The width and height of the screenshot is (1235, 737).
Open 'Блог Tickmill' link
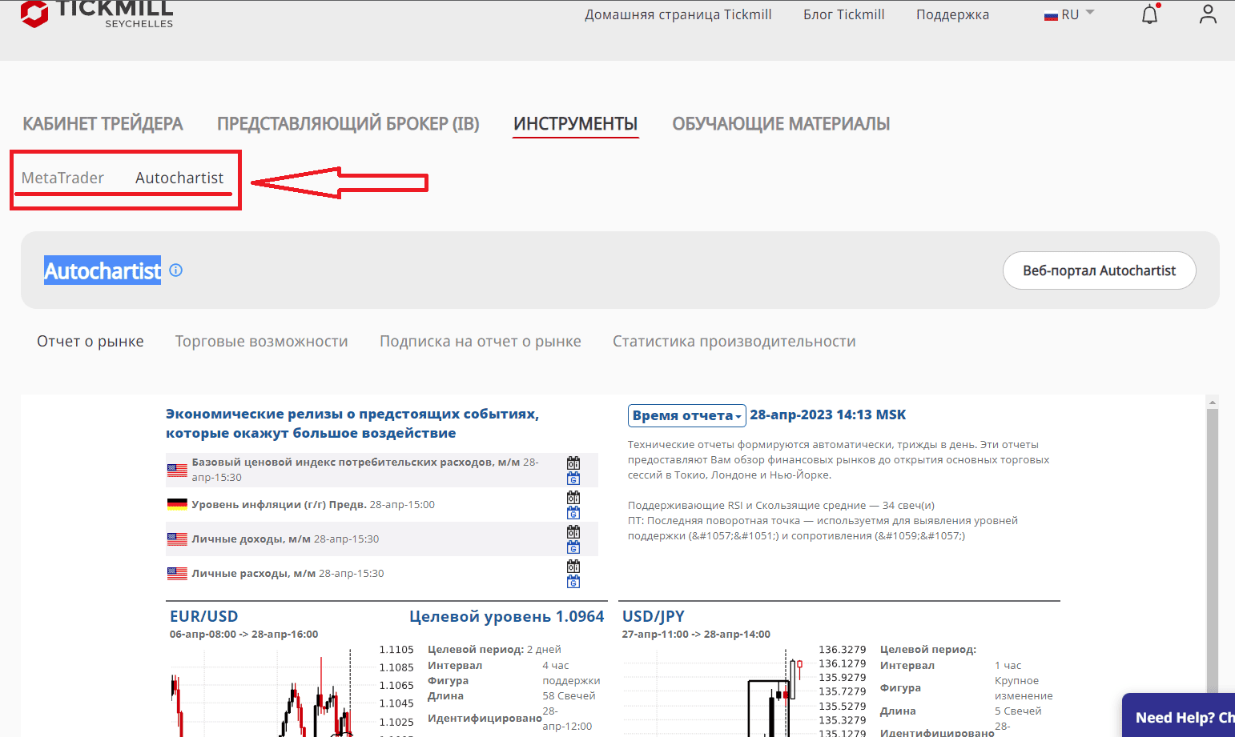pos(844,14)
